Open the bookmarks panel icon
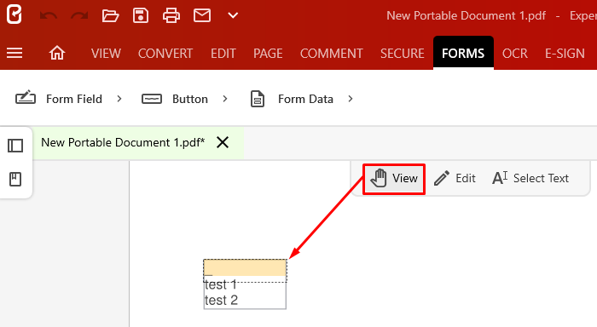Screen dimensions: 597x327 (x=15, y=179)
